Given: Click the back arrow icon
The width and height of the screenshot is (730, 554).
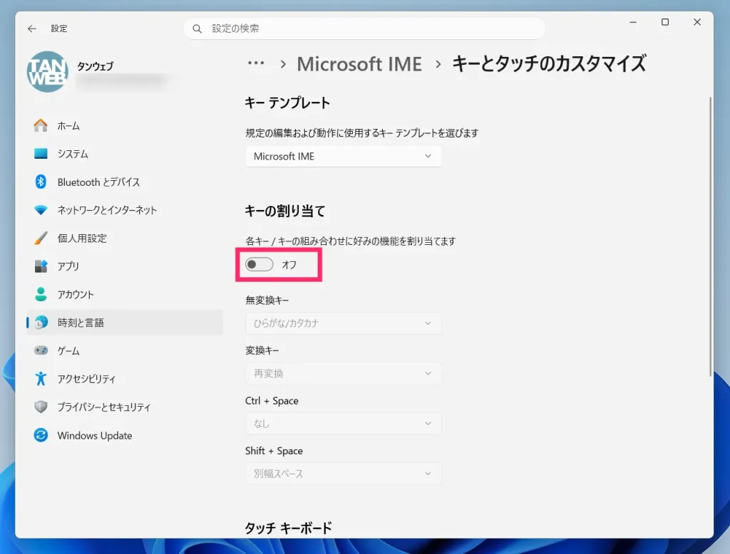Looking at the screenshot, I should (x=31, y=28).
